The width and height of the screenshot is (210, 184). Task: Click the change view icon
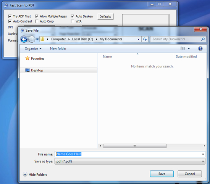[183, 48]
